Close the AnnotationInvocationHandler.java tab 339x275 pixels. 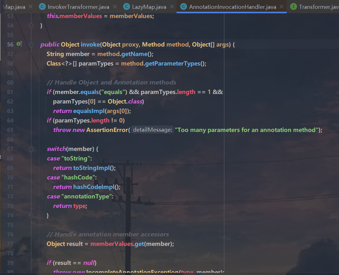point(281,7)
